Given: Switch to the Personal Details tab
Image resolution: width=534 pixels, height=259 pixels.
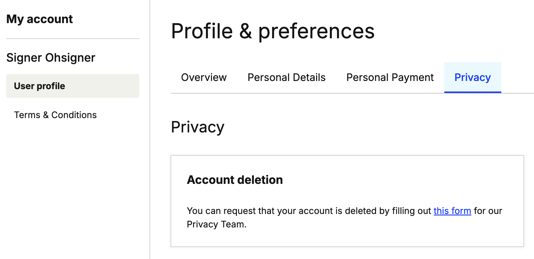Looking at the screenshot, I should (x=286, y=77).
